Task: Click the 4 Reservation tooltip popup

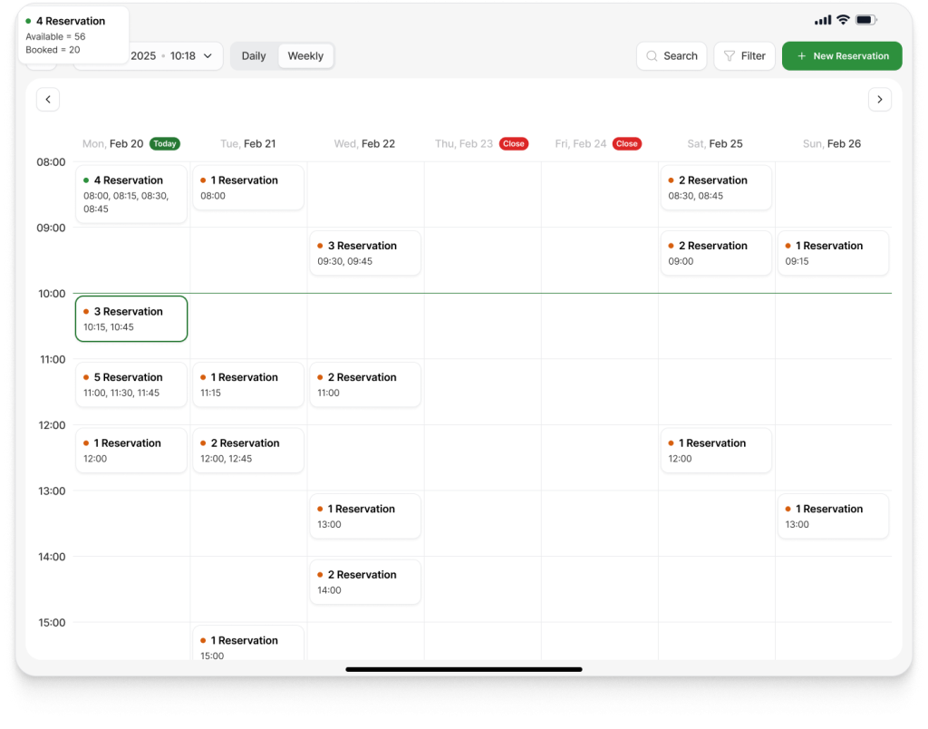Action: (x=72, y=35)
